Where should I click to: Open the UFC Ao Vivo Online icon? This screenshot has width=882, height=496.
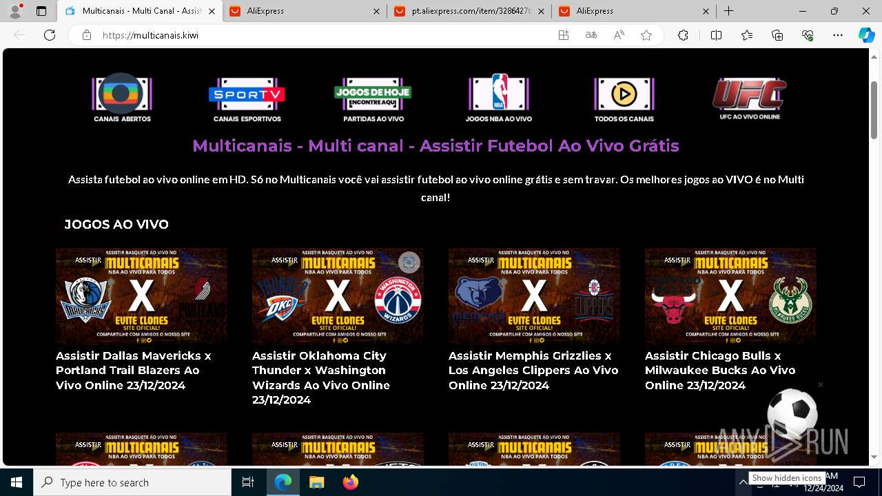[x=750, y=99]
